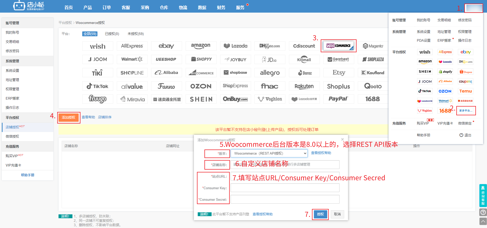Open the 版本 Woocommerce REST API dropdown
This screenshot has height=228, width=487.
tap(269, 153)
